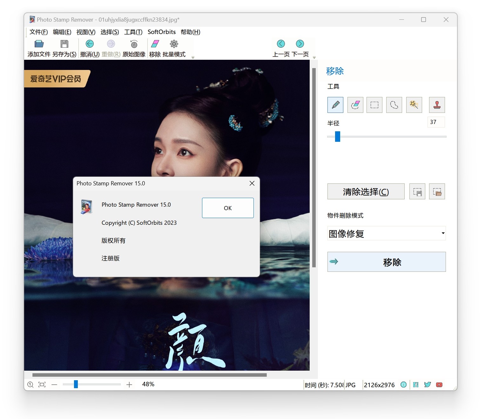Select the magic wand tool
The image size is (485, 419).
click(x=414, y=105)
